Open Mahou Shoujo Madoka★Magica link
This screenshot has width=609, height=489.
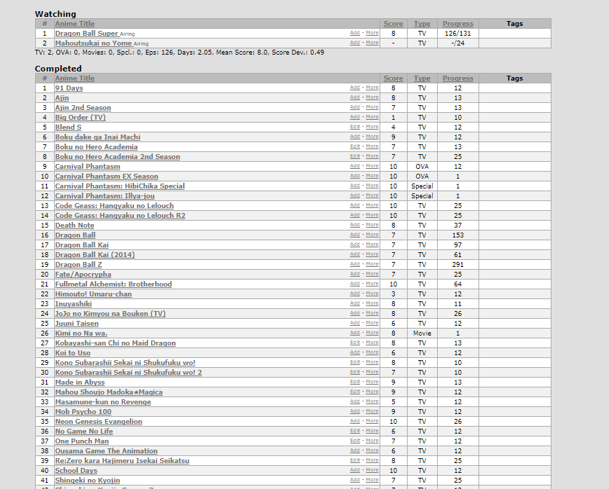109,392
